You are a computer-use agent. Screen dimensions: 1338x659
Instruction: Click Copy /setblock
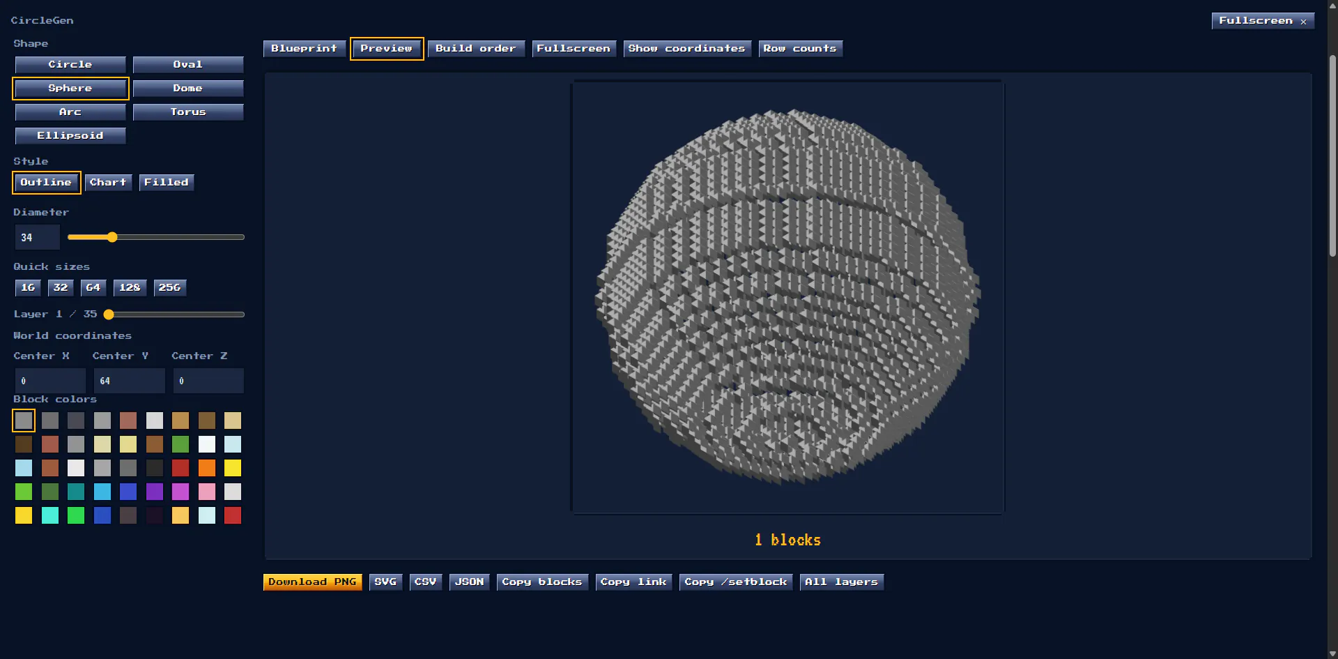[736, 582]
